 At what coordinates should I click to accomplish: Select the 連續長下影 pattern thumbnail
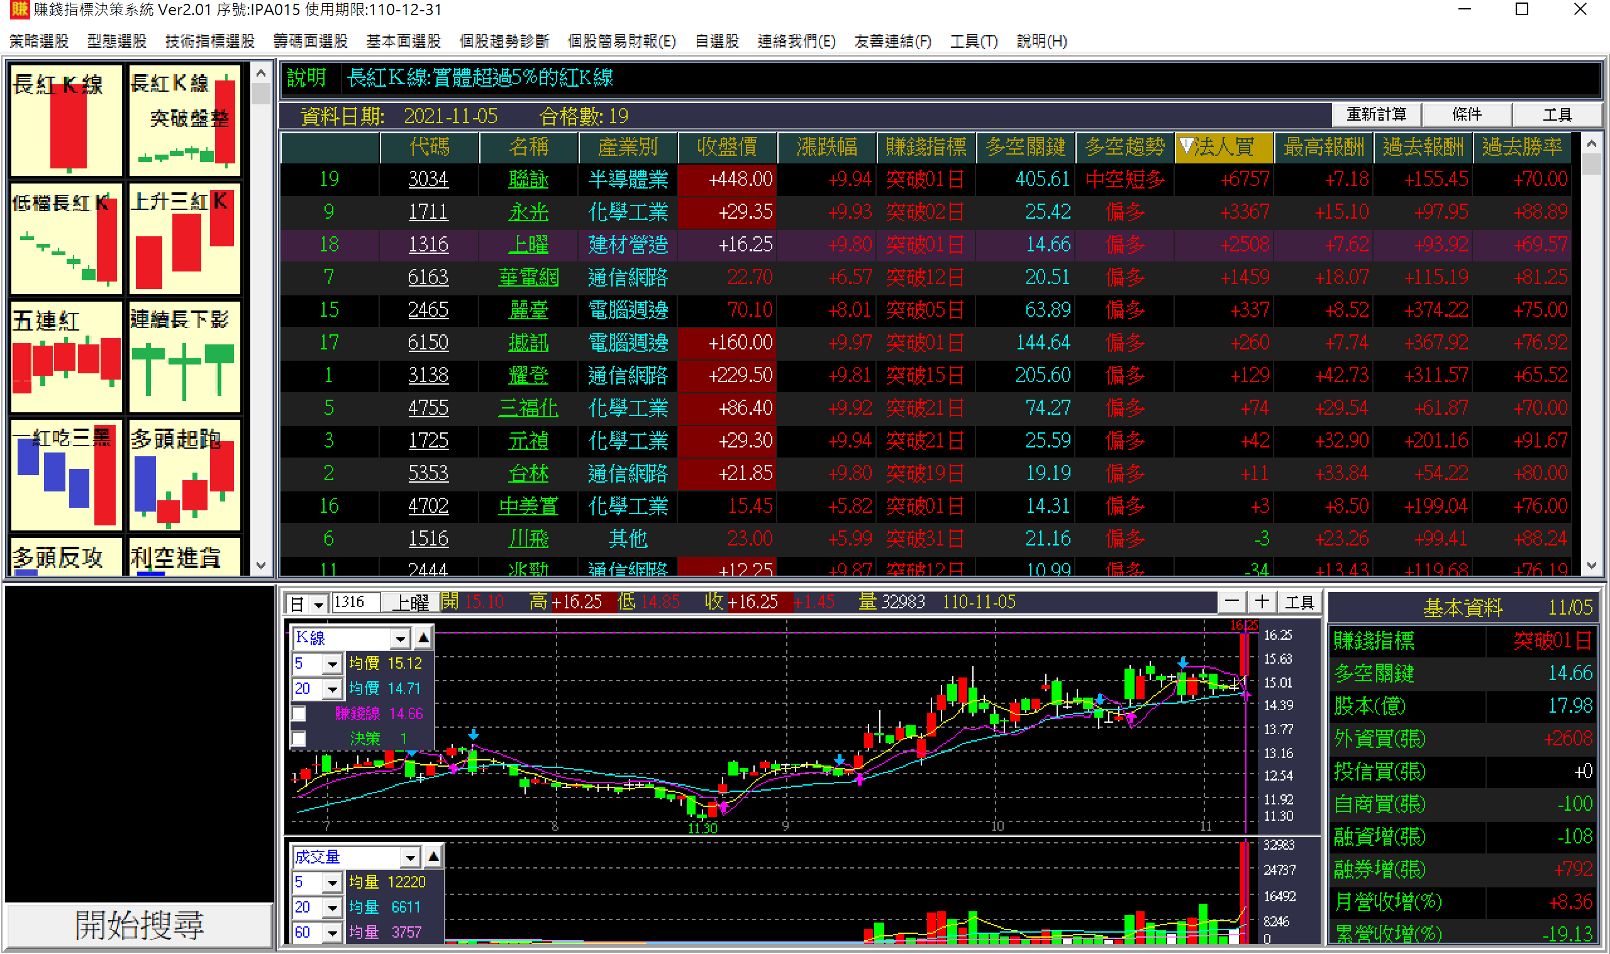click(184, 358)
